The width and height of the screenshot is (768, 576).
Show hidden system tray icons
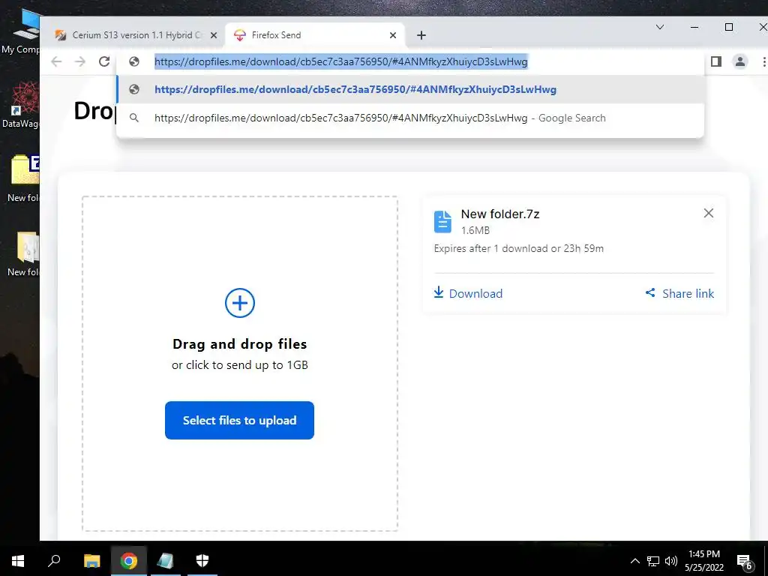click(634, 561)
